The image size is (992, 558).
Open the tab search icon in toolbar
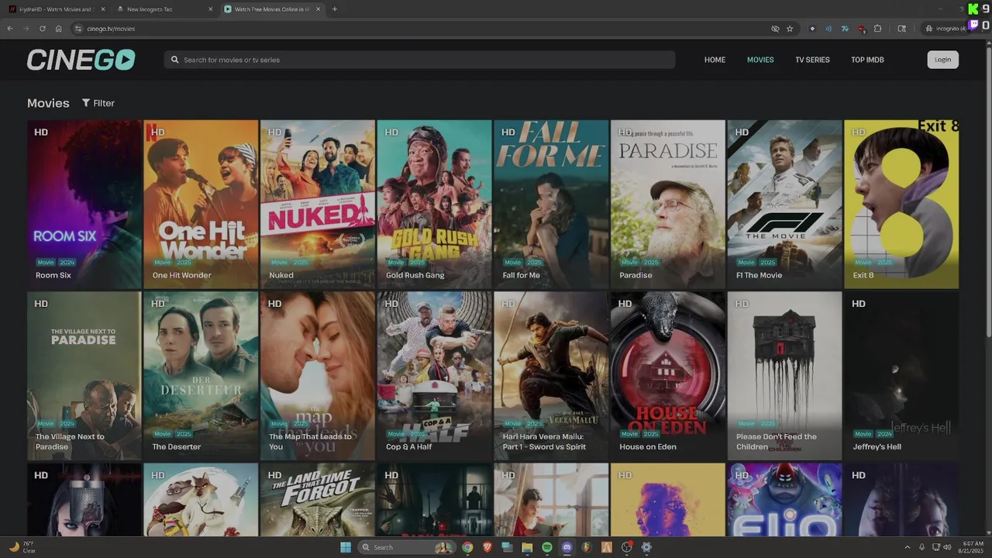901,29
